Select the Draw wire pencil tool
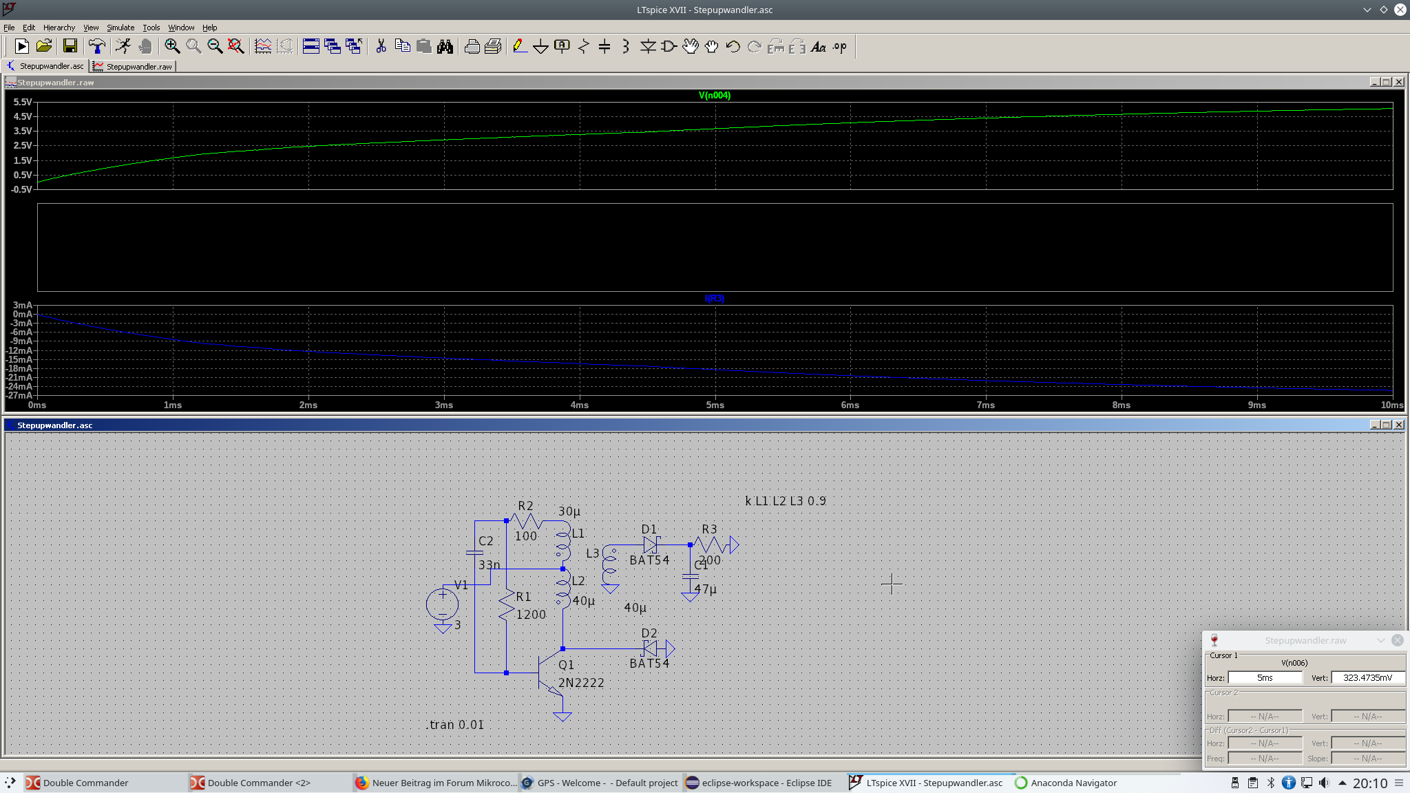Screen dimensions: 1410x793 pyautogui.click(x=520, y=46)
